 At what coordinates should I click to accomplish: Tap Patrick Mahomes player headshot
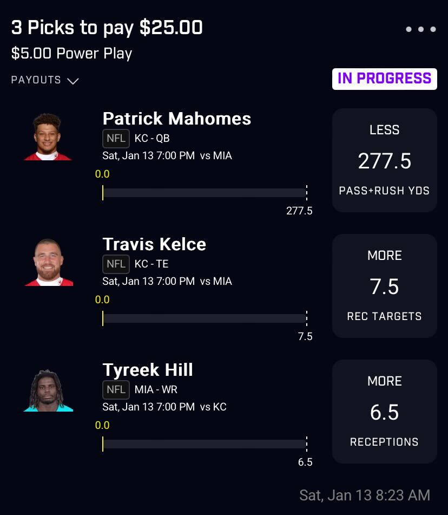point(48,136)
